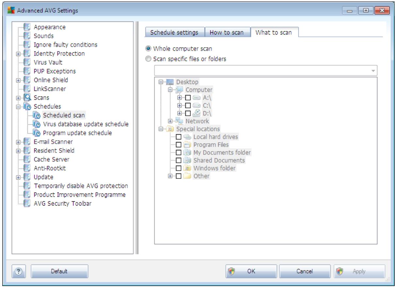Screen dimensions: 395x287
Task: Click the Windows folder icon
Action: [x=187, y=168]
